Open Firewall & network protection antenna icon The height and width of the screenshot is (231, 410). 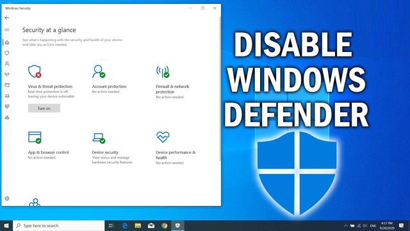163,71
